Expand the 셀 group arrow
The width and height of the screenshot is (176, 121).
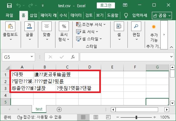pyautogui.click(x=119, y=39)
